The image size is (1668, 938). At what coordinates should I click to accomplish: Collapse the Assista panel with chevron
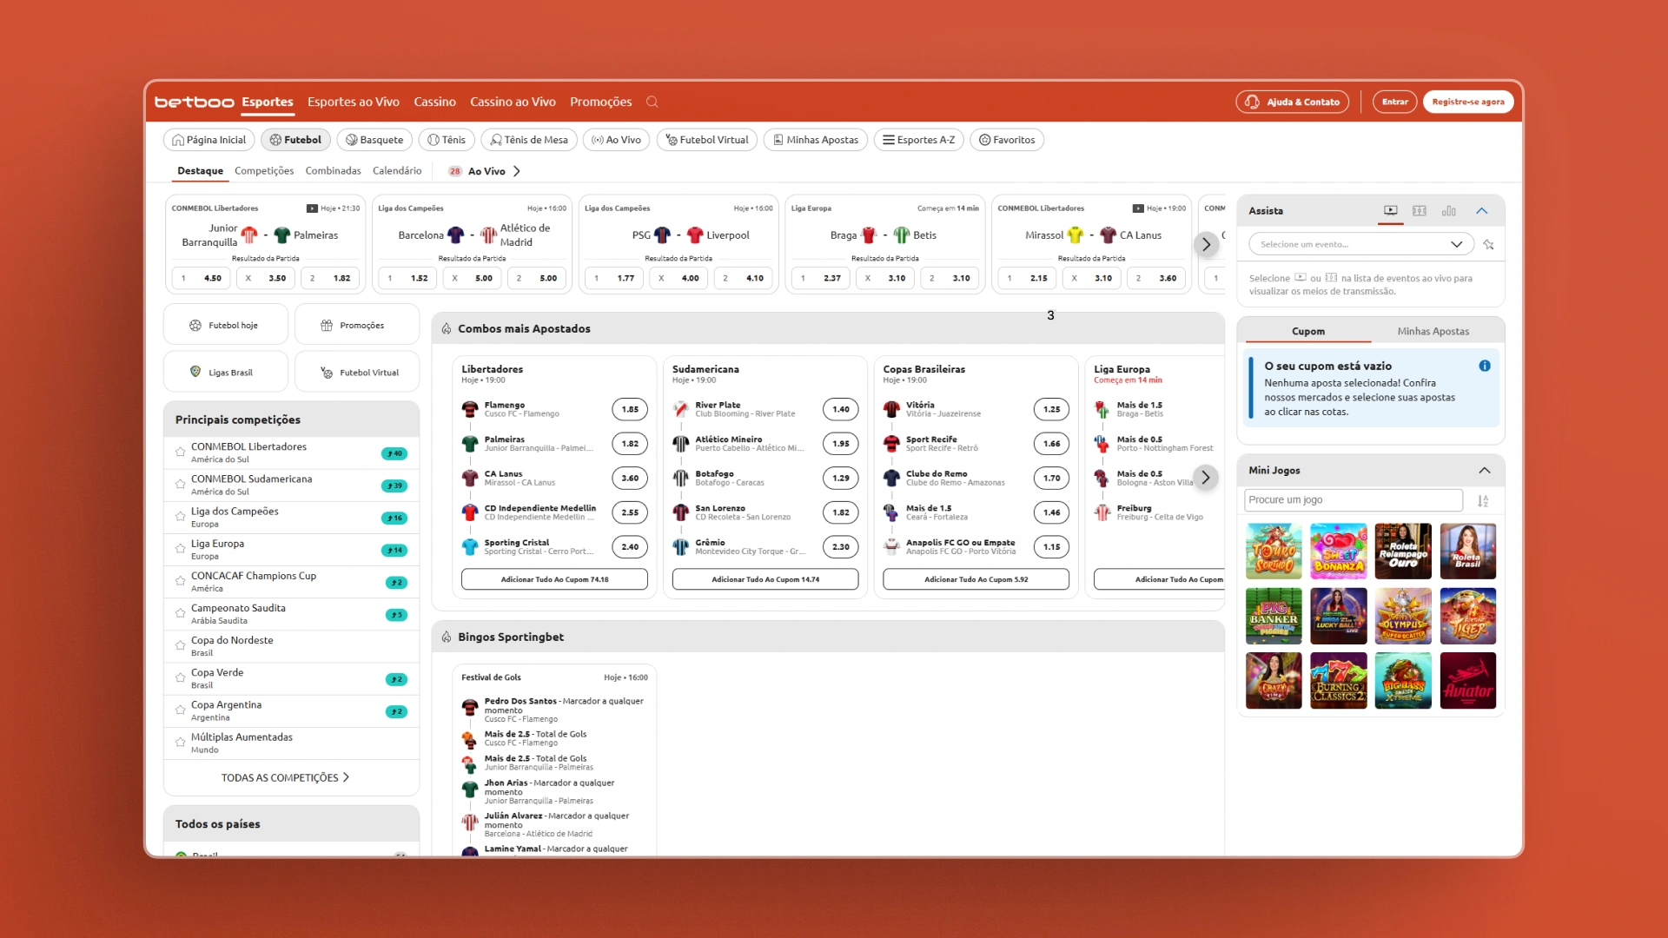tap(1482, 211)
